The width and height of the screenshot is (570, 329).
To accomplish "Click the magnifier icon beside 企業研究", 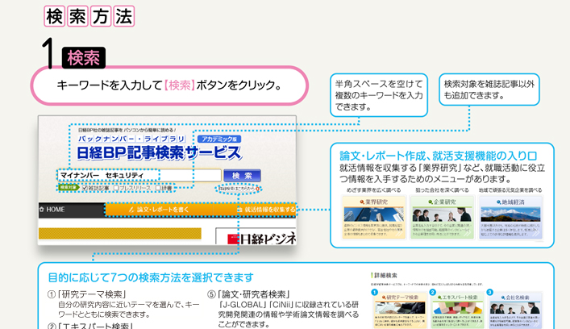I will (431, 202).
